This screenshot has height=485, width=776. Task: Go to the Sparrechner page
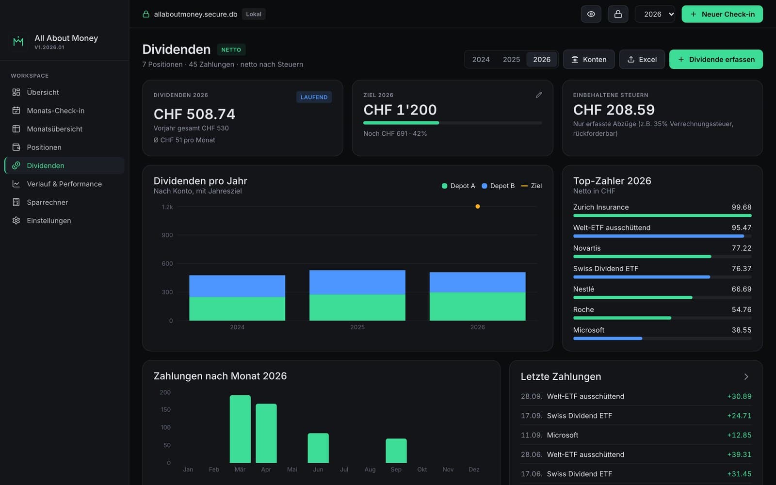[65, 202]
